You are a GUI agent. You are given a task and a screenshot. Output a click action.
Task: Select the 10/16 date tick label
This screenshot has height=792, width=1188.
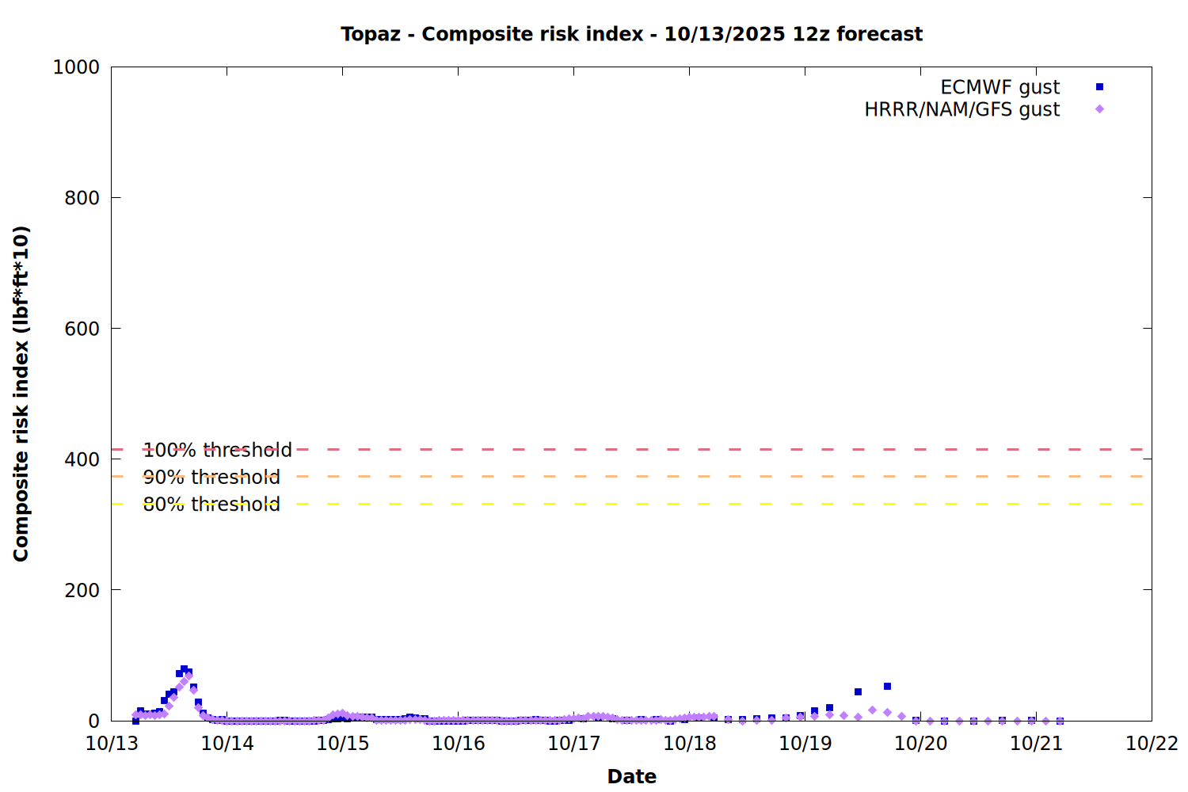point(458,744)
